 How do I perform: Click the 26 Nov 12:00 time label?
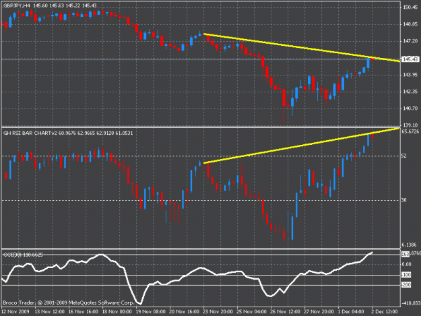coord(285,311)
